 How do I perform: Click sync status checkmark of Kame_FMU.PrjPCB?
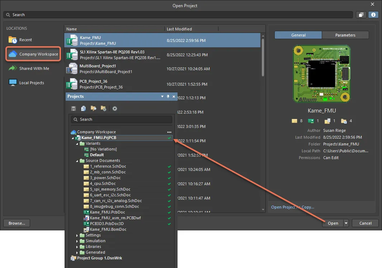tap(169, 138)
